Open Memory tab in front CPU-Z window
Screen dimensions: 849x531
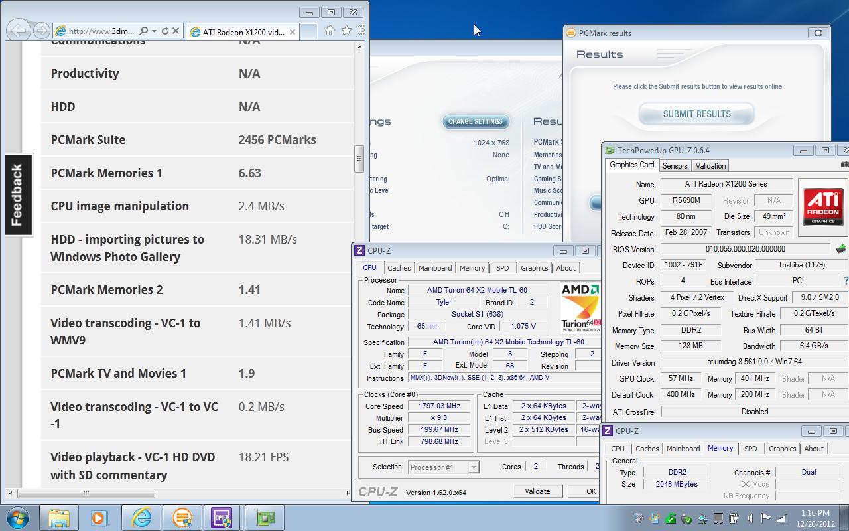tap(472, 268)
